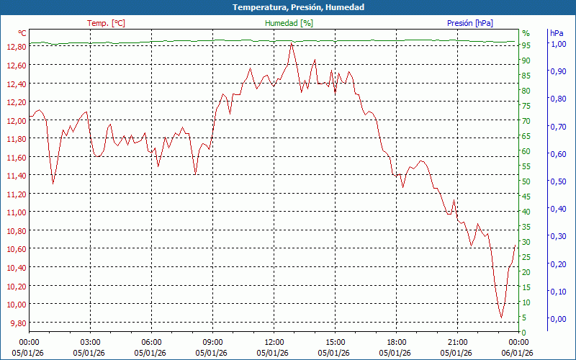The height and width of the screenshot is (360, 576).
Task: Click the 95 humidity tick label
Action: point(526,45)
